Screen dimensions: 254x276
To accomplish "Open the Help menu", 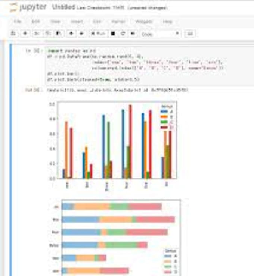I will point(167,22).
